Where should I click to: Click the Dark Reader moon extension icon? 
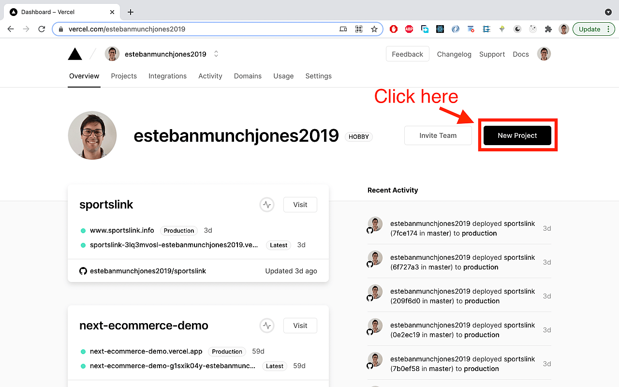pos(517,29)
